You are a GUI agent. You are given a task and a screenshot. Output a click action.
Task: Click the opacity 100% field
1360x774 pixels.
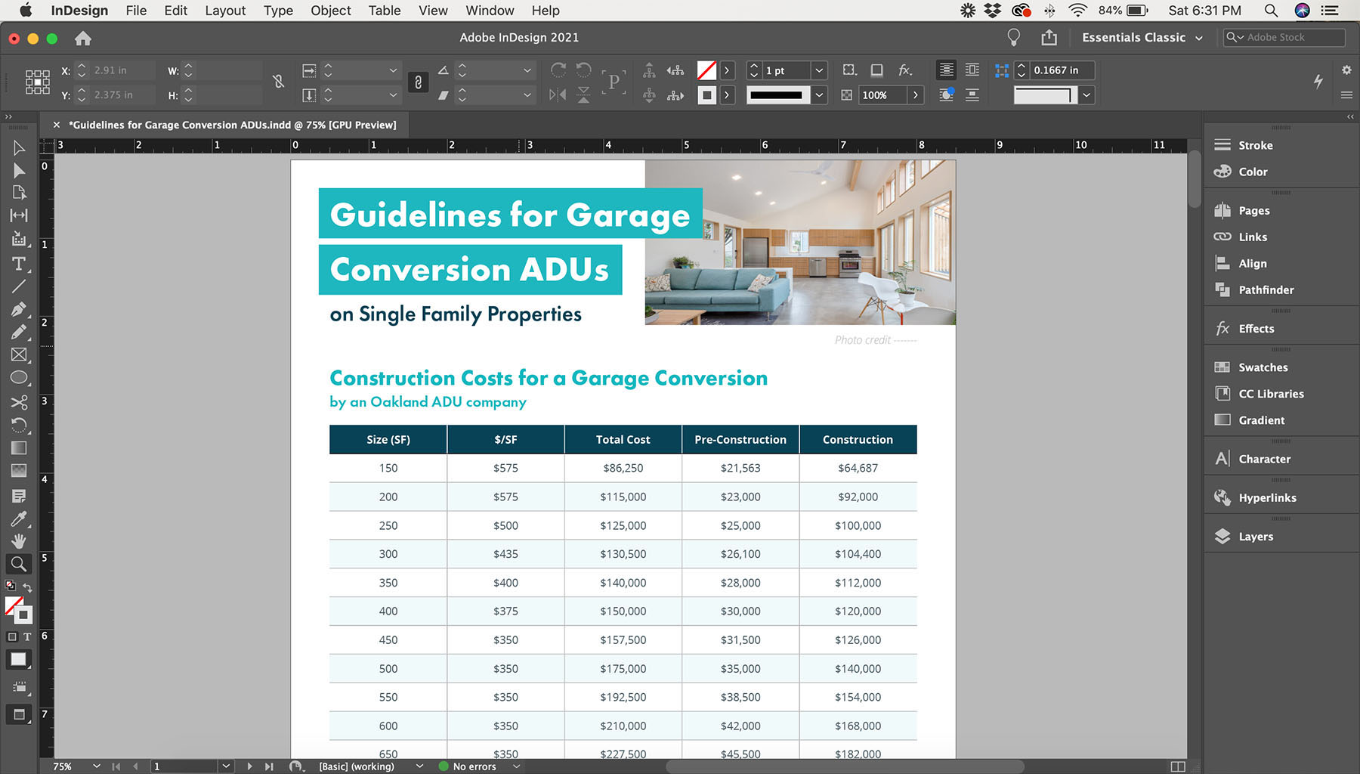tap(882, 95)
